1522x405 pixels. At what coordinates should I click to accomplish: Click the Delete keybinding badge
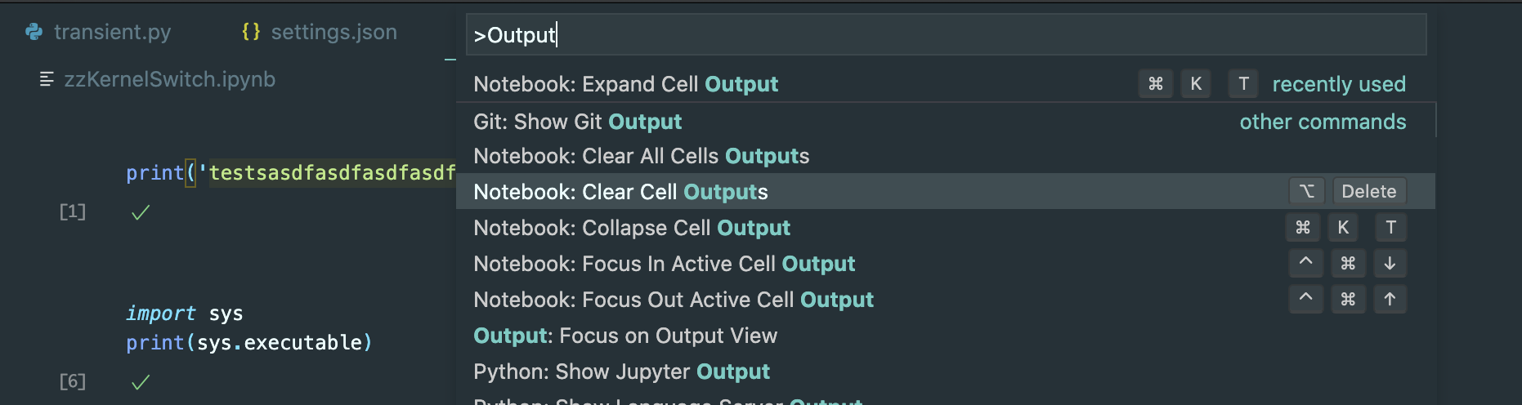[1368, 192]
